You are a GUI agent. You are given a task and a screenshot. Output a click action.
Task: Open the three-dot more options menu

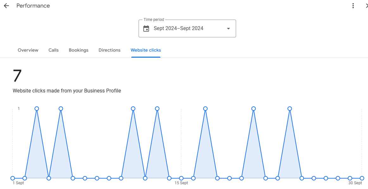point(353,6)
